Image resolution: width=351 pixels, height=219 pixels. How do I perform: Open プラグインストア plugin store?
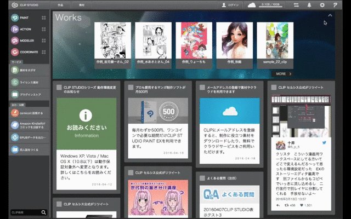tap(29, 95)
